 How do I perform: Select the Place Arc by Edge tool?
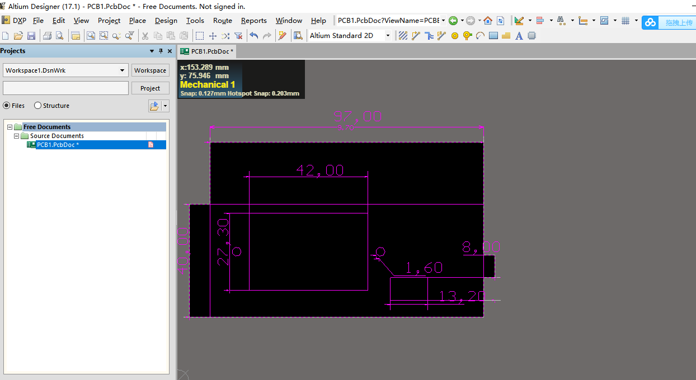(x=480, y=36)
